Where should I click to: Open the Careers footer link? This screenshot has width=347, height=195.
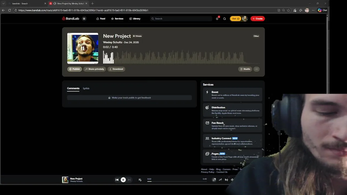[x=227, y=169]
